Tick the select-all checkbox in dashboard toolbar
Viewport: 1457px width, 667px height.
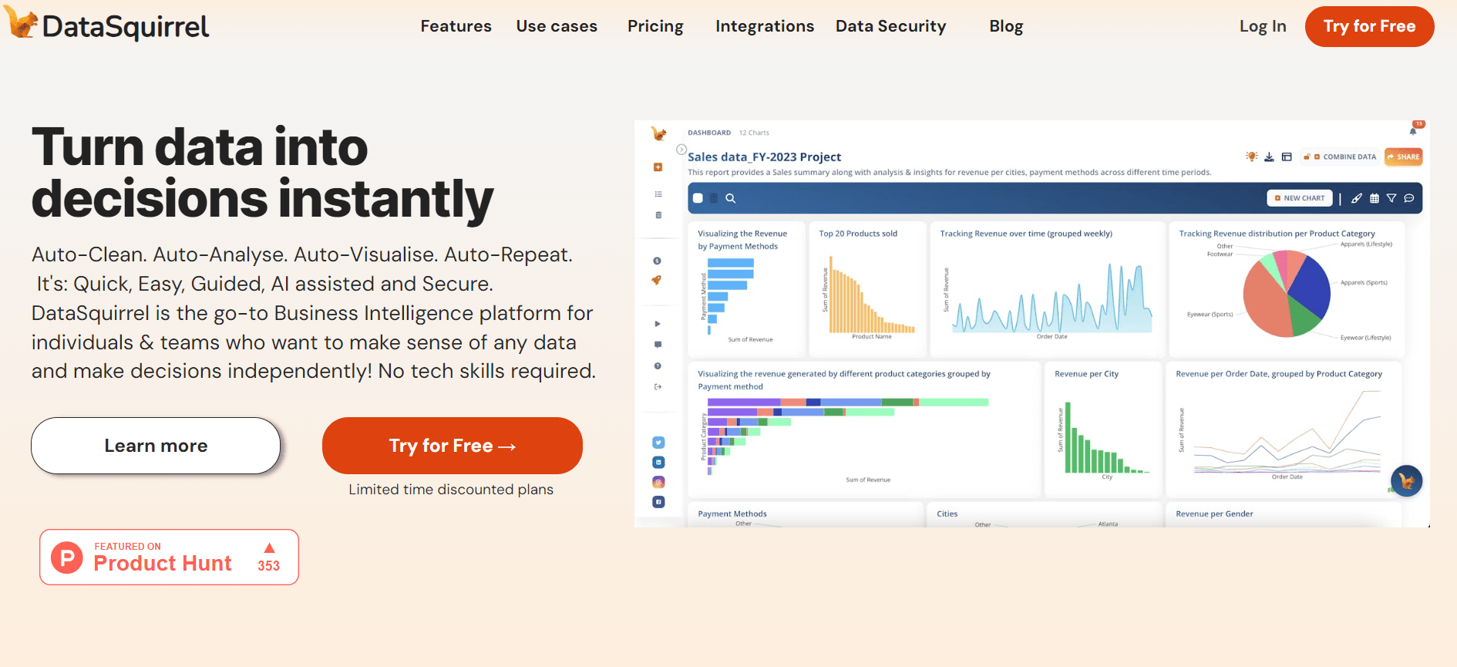[x=698, y=198]
